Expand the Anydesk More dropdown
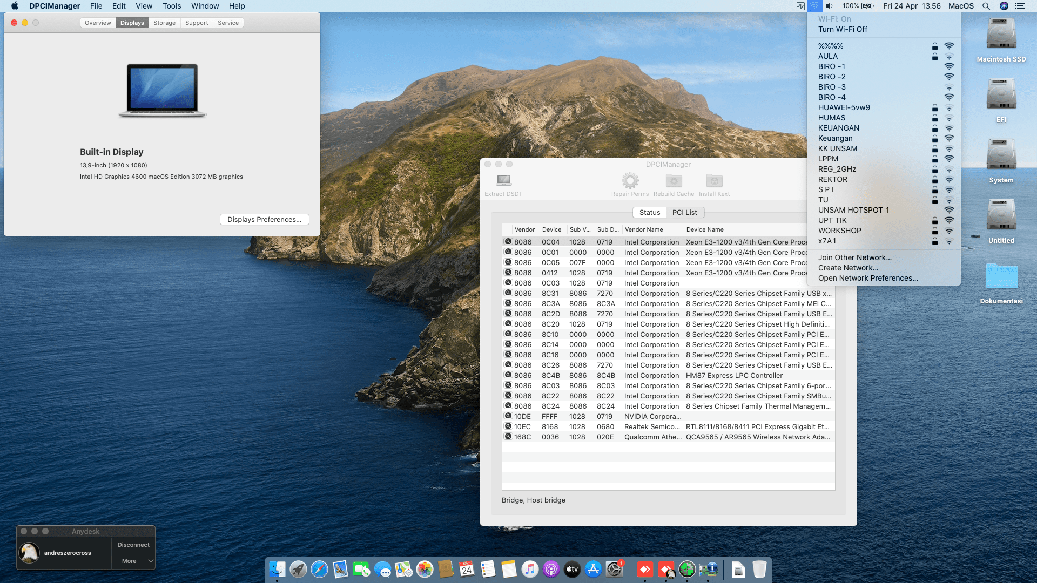 (133, 561)
